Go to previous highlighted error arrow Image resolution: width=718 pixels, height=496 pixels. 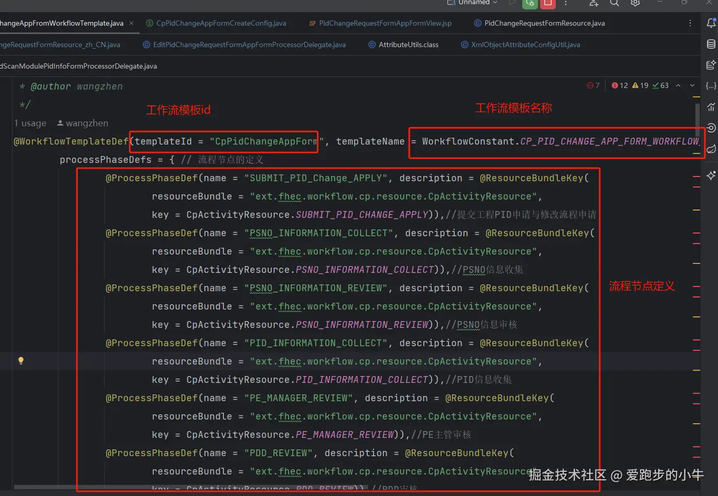tap(678, 85)
